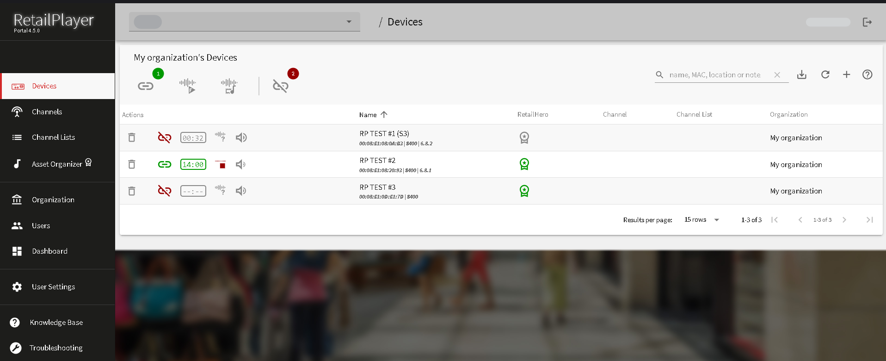Screen dimensions: 886x361
Task: Download the device list
Action: (x=802, y=75)
